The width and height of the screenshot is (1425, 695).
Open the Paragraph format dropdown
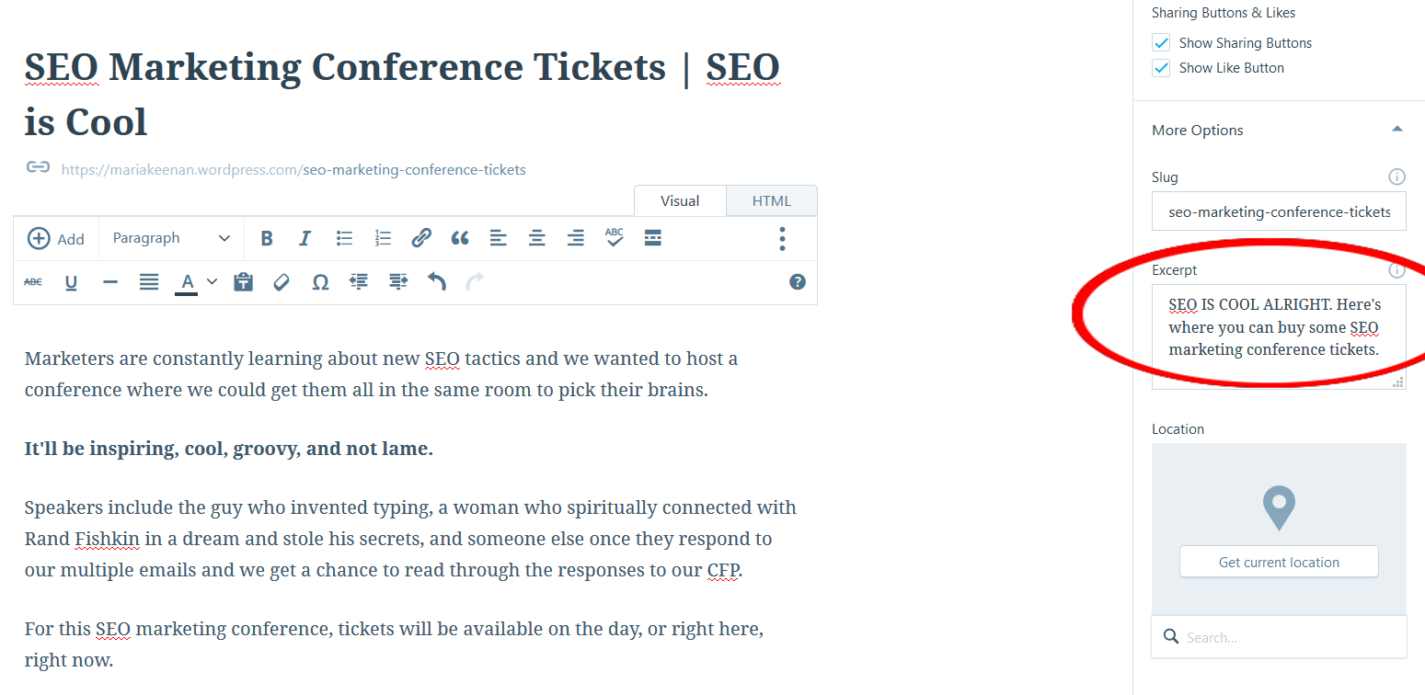pos(171,238)
